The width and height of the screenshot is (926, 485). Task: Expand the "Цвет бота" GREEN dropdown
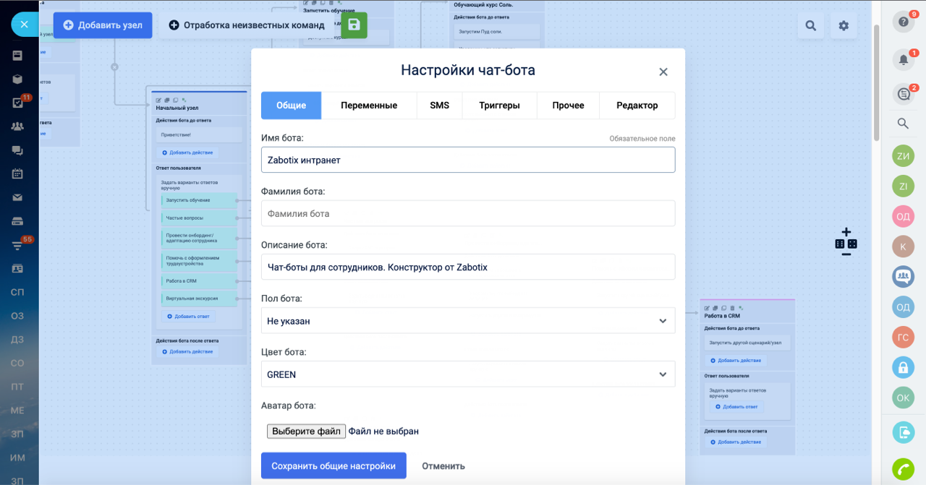pyautogui.click(x=467, y=374)
